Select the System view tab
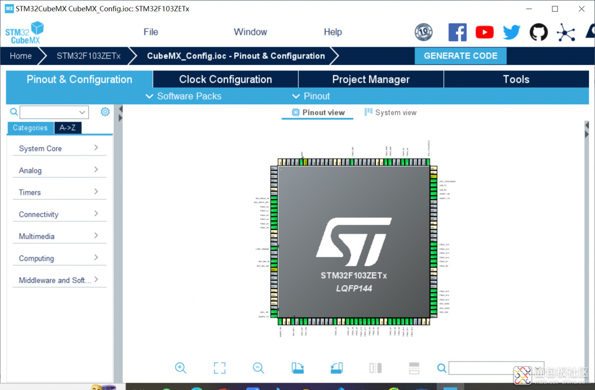 click(390, 112)
